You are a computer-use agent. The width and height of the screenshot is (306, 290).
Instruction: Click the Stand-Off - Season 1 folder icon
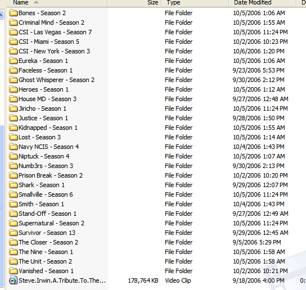13,214
